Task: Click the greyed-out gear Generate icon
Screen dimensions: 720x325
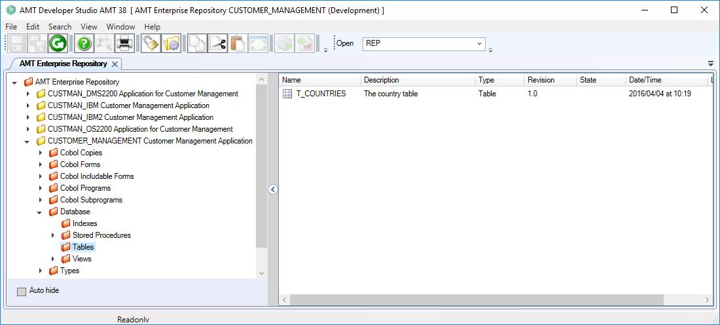Action: (284, 44)
